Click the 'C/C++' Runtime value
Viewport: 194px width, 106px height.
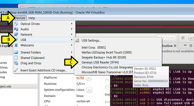[x=81, y=84]
